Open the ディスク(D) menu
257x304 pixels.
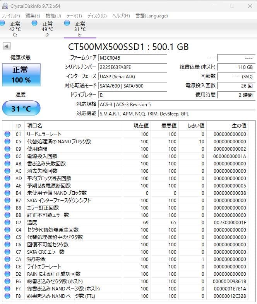pyautogui.click(x=97, y=16)
